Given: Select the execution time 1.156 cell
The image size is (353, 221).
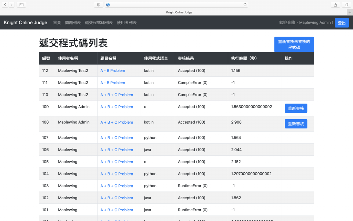Looking at the screenshot, I should (255, 70).
